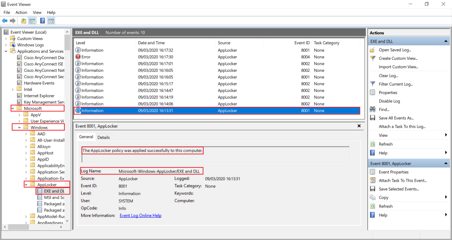
Task: Follow the Event Log Online Help link
Action: pyautogui.click(x=140, y=215)
